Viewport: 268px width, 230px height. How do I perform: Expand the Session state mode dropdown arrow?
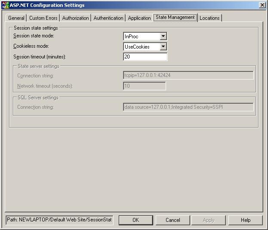point(163,36)
